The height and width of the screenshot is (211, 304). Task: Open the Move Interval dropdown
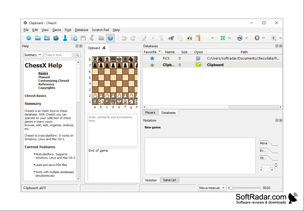pos(212,188)
